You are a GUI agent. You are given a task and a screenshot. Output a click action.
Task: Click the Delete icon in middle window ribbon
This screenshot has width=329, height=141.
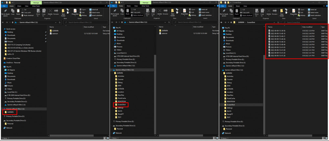160,11
